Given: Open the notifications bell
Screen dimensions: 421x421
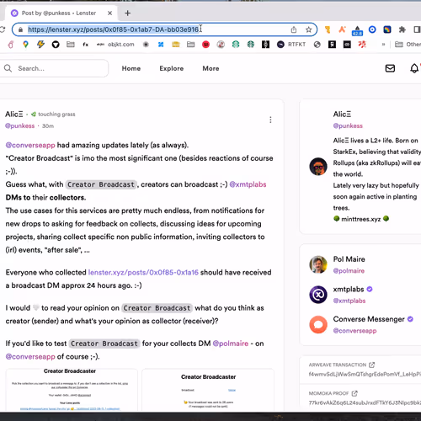Looking at the screenshot, I should coord(414,68).
